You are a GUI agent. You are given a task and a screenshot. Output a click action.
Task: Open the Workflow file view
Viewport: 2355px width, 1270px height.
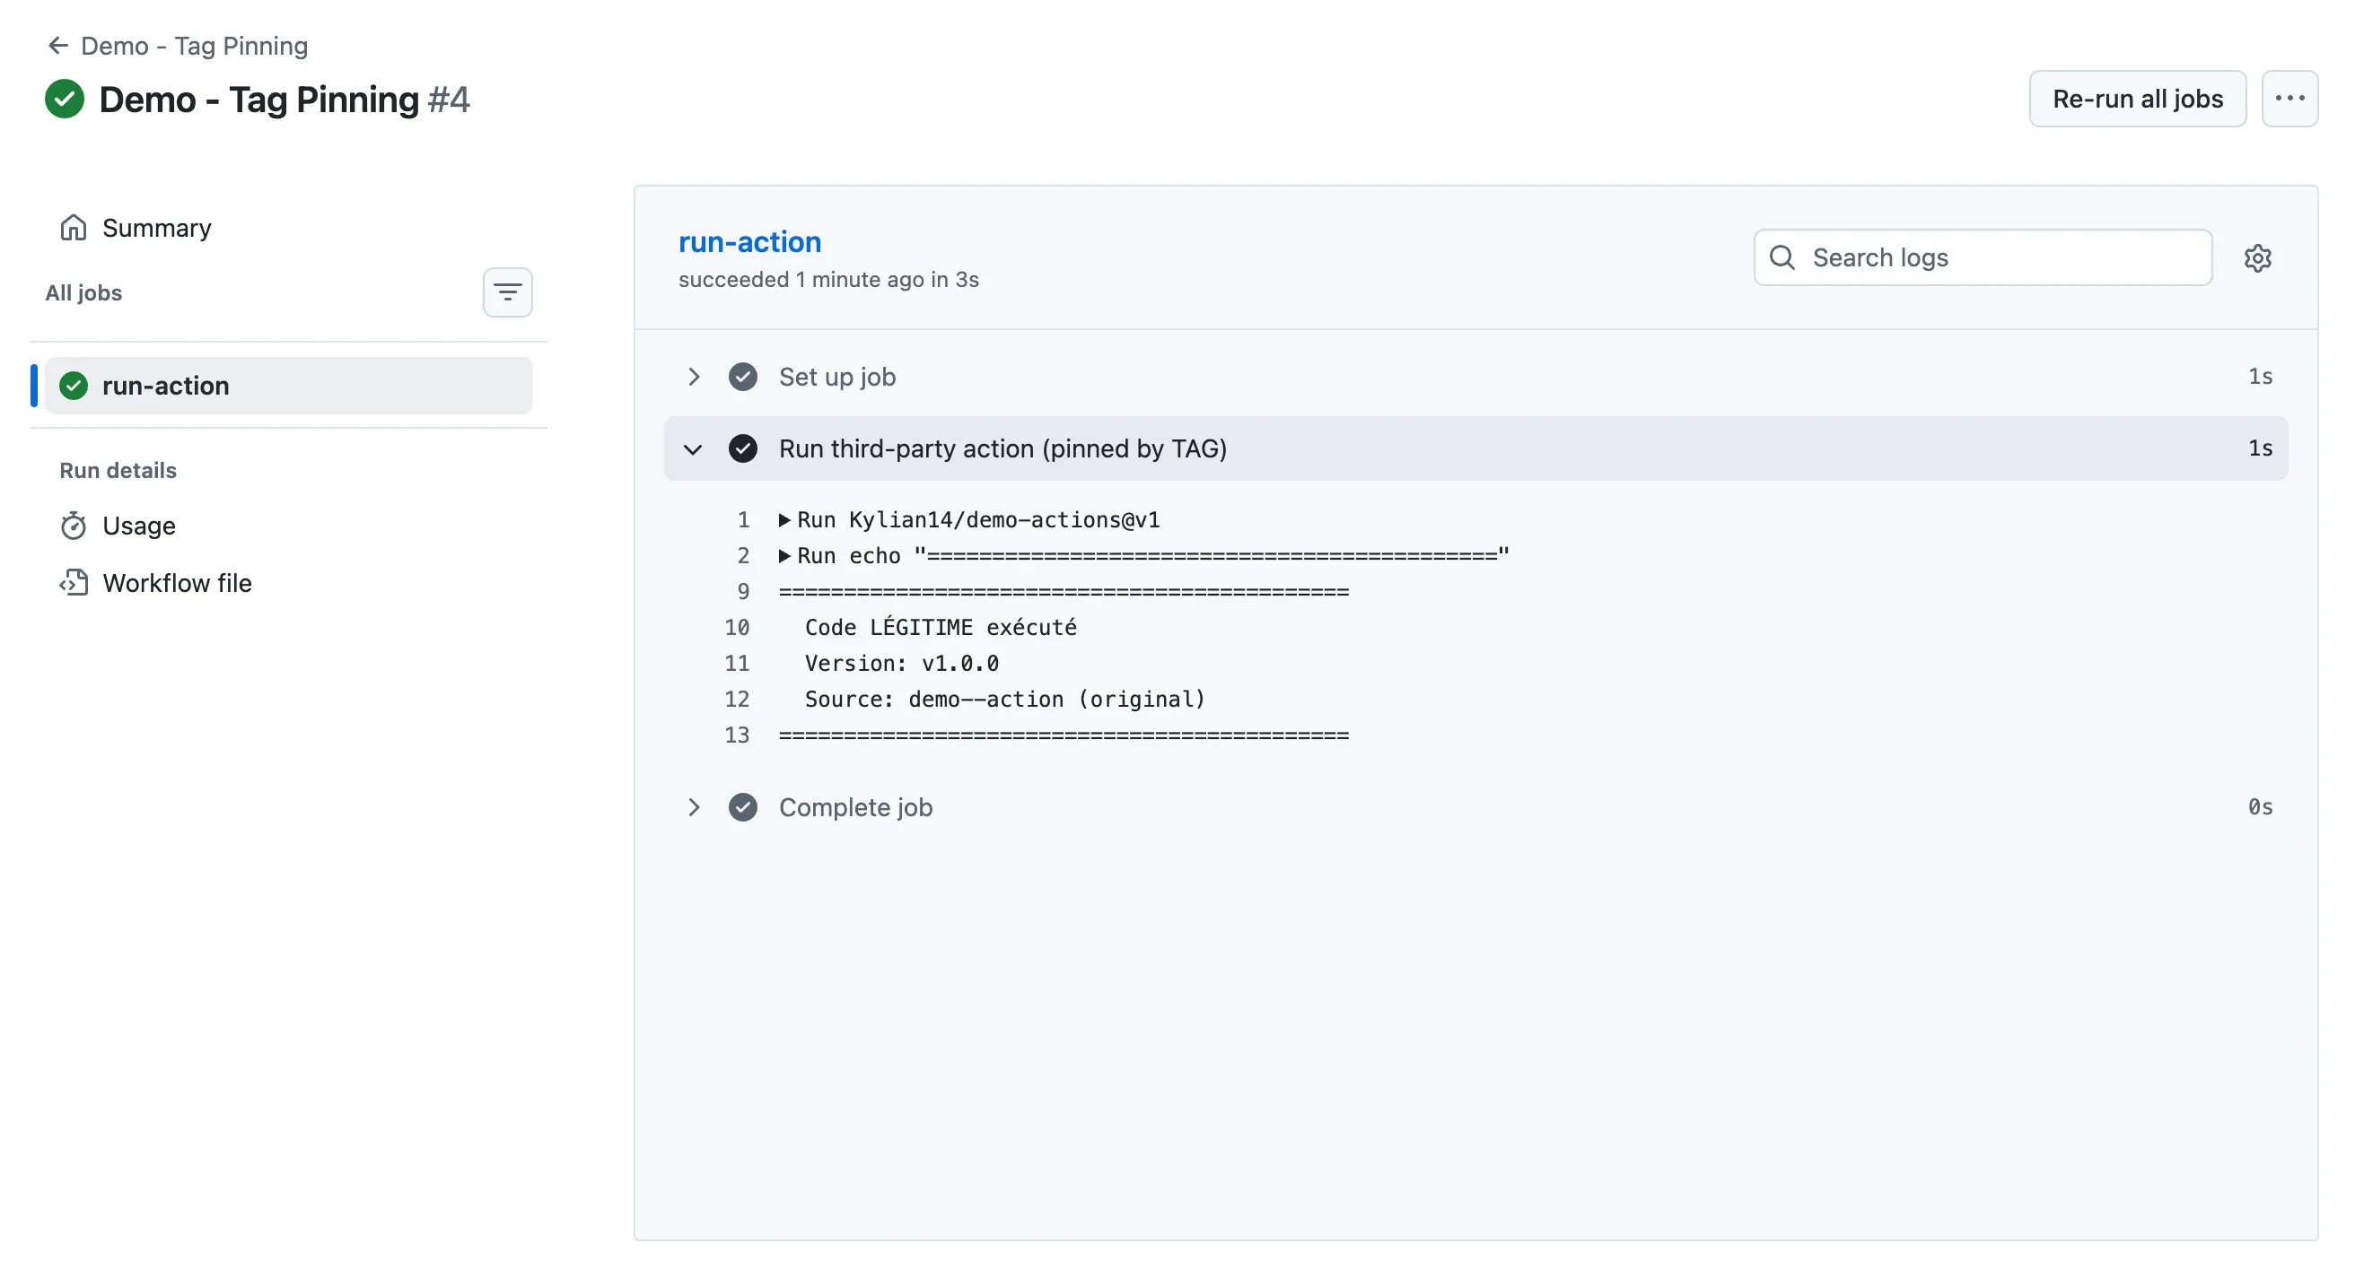[177, 583]
